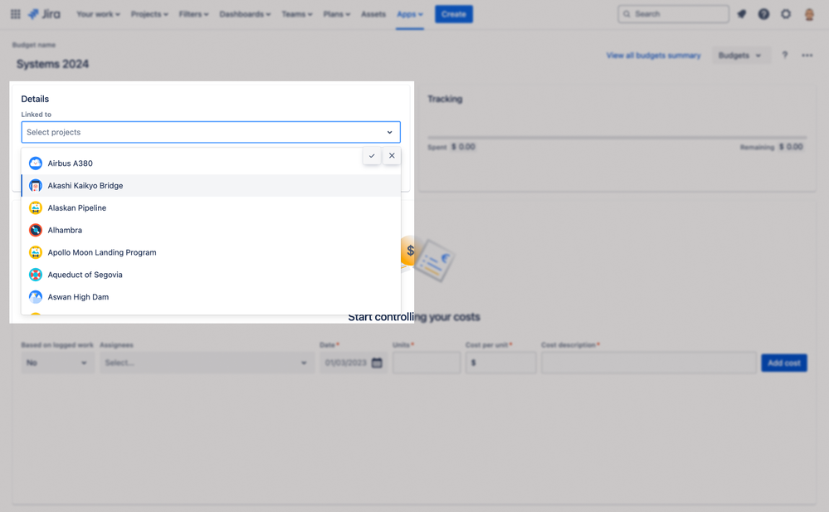This screenshot has width=829, height=512.
Task: Open the calendar icon on the Date field
Action: point(376,363)
